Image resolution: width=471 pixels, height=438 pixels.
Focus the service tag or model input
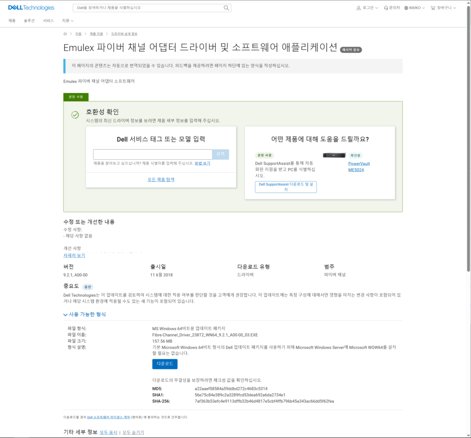(x=152, y=154)
